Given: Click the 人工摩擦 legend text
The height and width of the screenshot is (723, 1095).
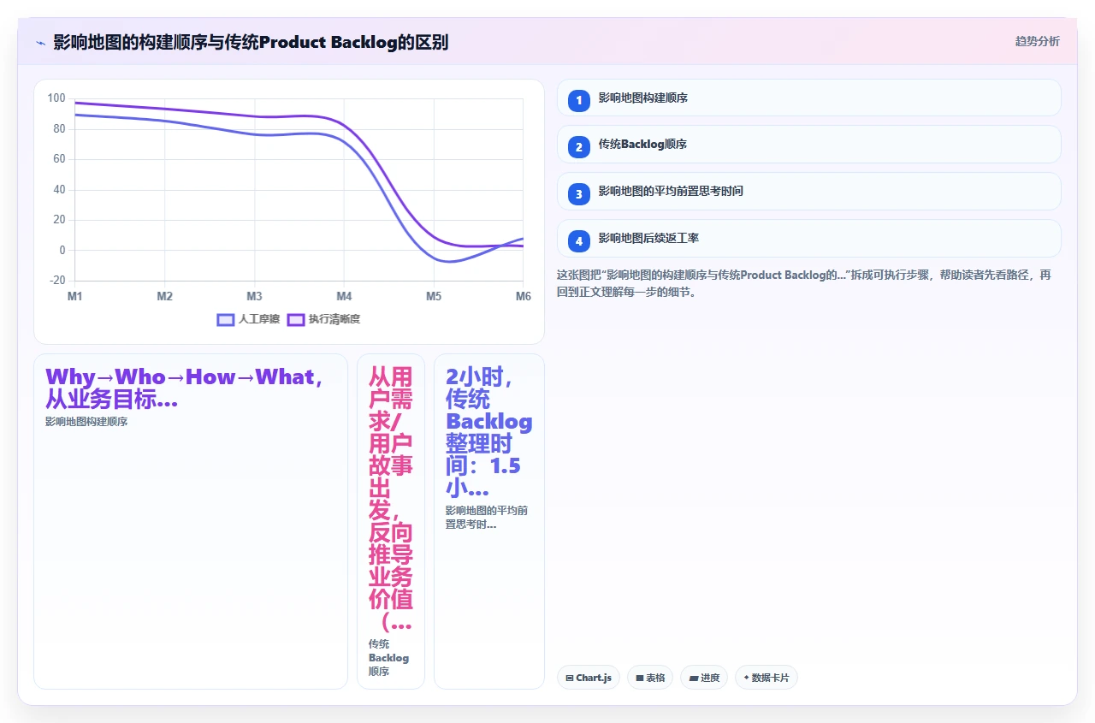Looking at the screenshot, I should [x=259, y=319].
